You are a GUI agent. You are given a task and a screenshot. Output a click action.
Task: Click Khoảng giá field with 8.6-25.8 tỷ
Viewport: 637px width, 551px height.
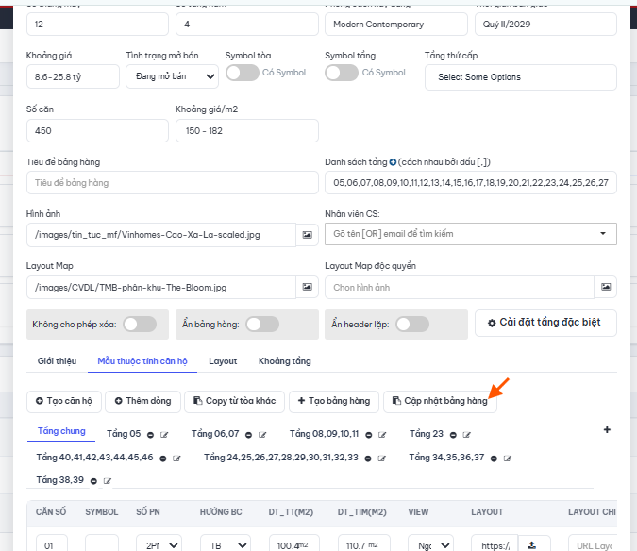[73, 76]
